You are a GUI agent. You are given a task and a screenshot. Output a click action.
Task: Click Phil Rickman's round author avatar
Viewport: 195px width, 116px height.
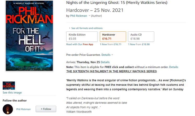pyautogui.click(x=8, y=109)
